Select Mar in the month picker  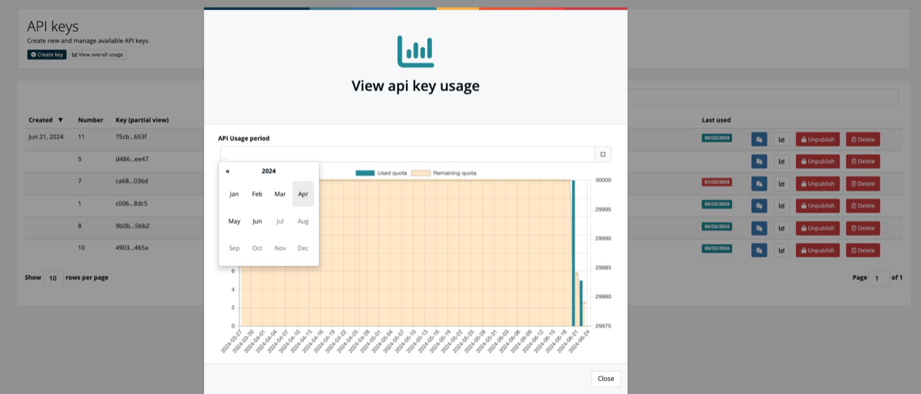[280, 194]
